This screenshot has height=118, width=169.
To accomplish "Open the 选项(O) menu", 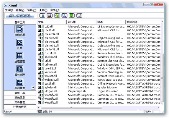I will (32, 10).
